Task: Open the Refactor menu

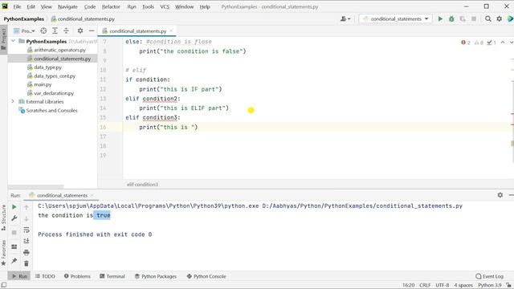Action: (x=111, y=6)
